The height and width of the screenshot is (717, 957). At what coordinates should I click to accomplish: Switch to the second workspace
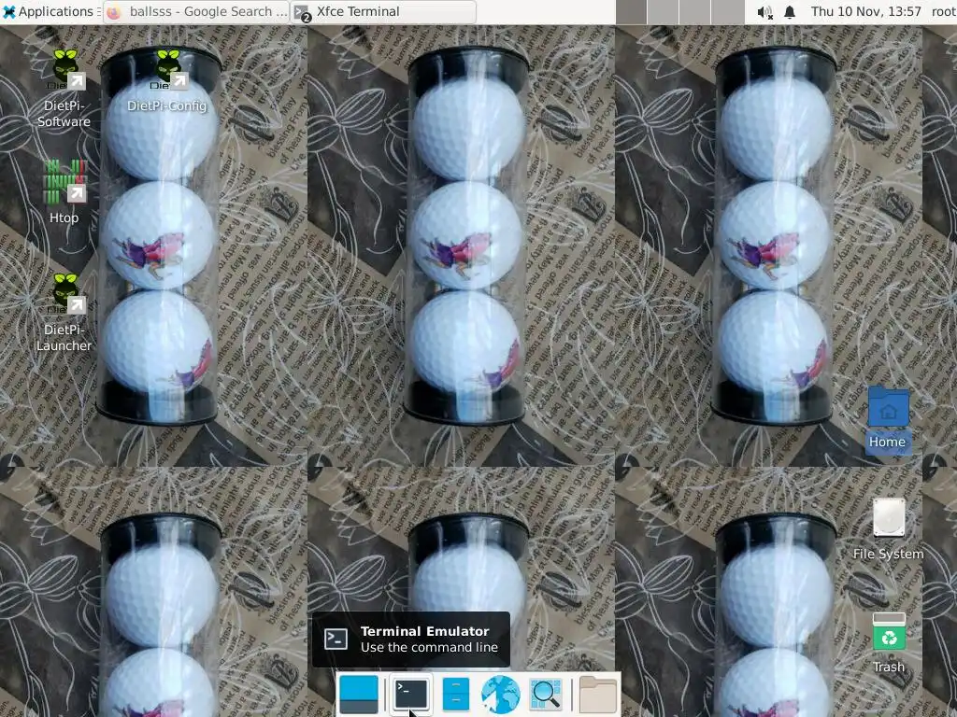[664, 11]
